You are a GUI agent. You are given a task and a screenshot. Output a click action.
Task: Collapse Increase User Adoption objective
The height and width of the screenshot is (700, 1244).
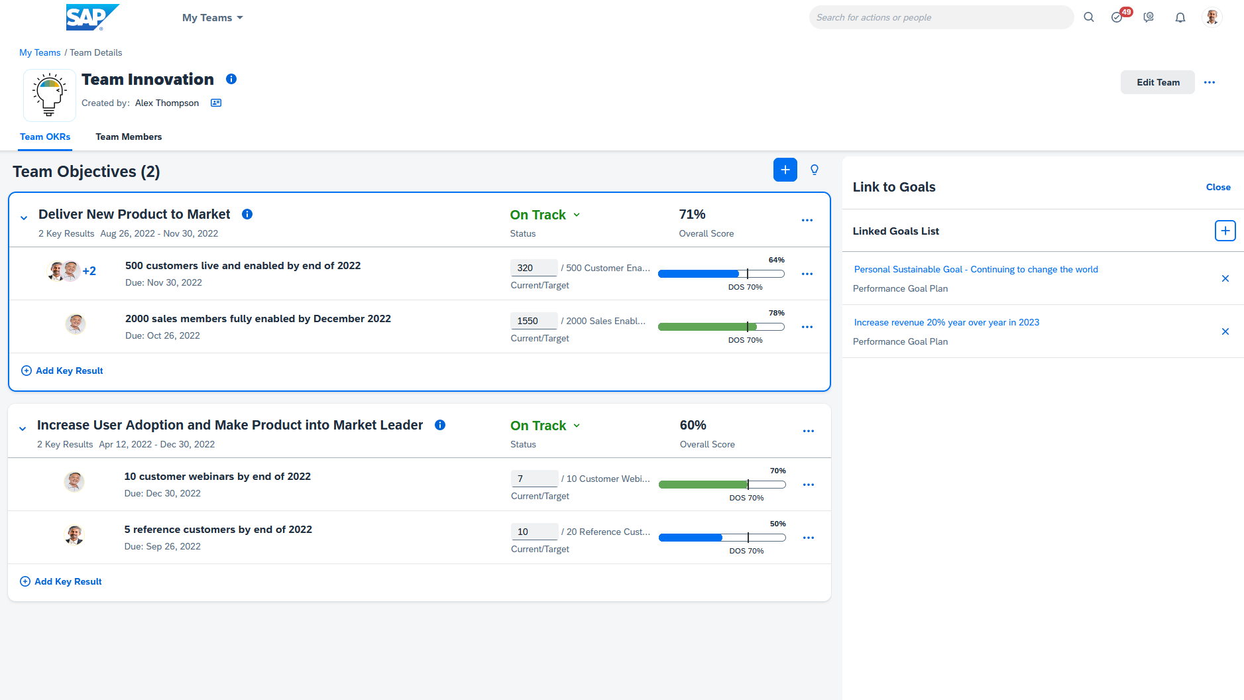pos(23,428)
